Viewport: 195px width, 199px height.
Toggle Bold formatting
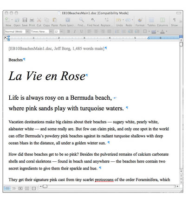pyautogui.click(x=68, y=32)
